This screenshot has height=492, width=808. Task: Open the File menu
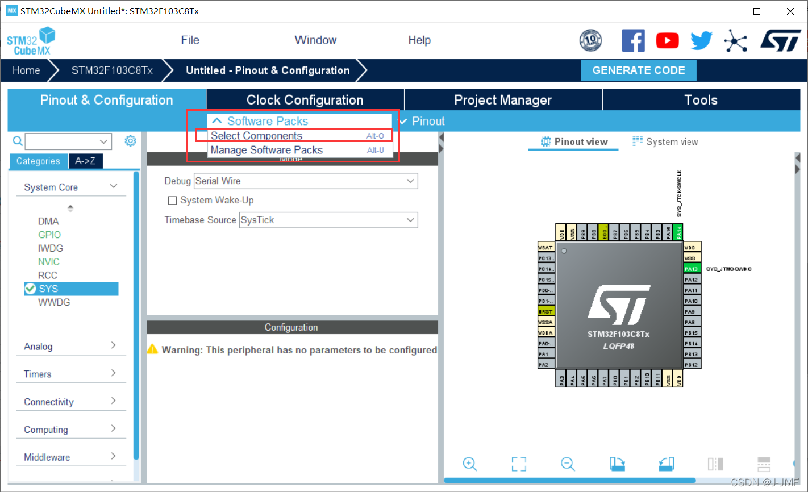point(190,40)
